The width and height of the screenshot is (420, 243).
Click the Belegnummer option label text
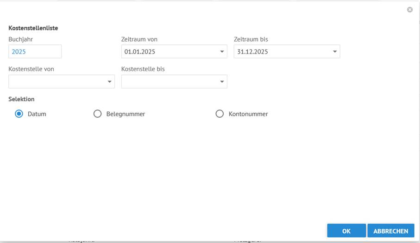(x=125, y=114)
